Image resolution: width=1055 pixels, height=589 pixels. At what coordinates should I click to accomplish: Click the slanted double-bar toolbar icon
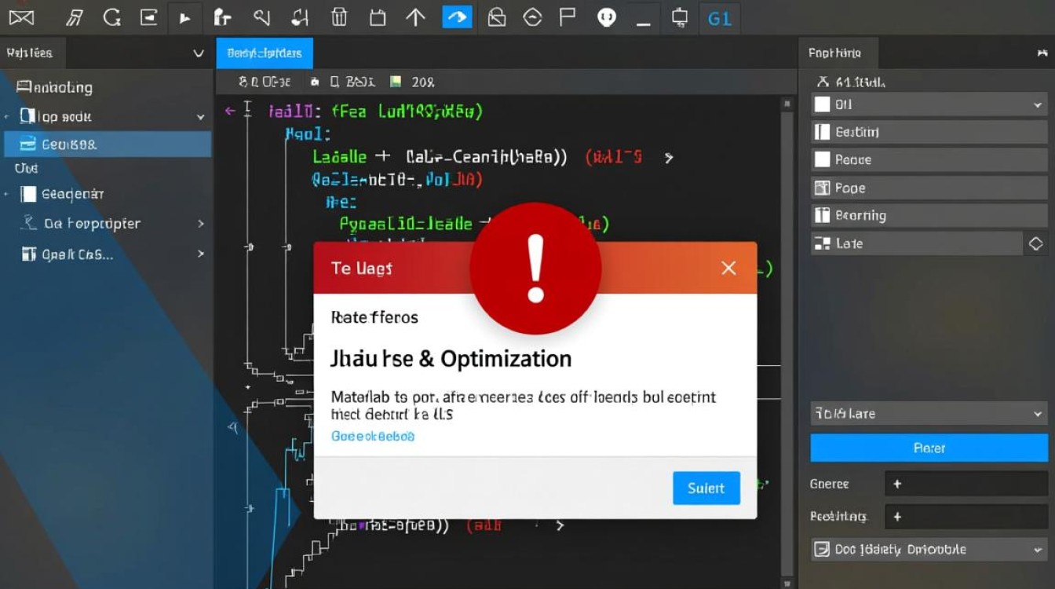click(x=75, y=16)
